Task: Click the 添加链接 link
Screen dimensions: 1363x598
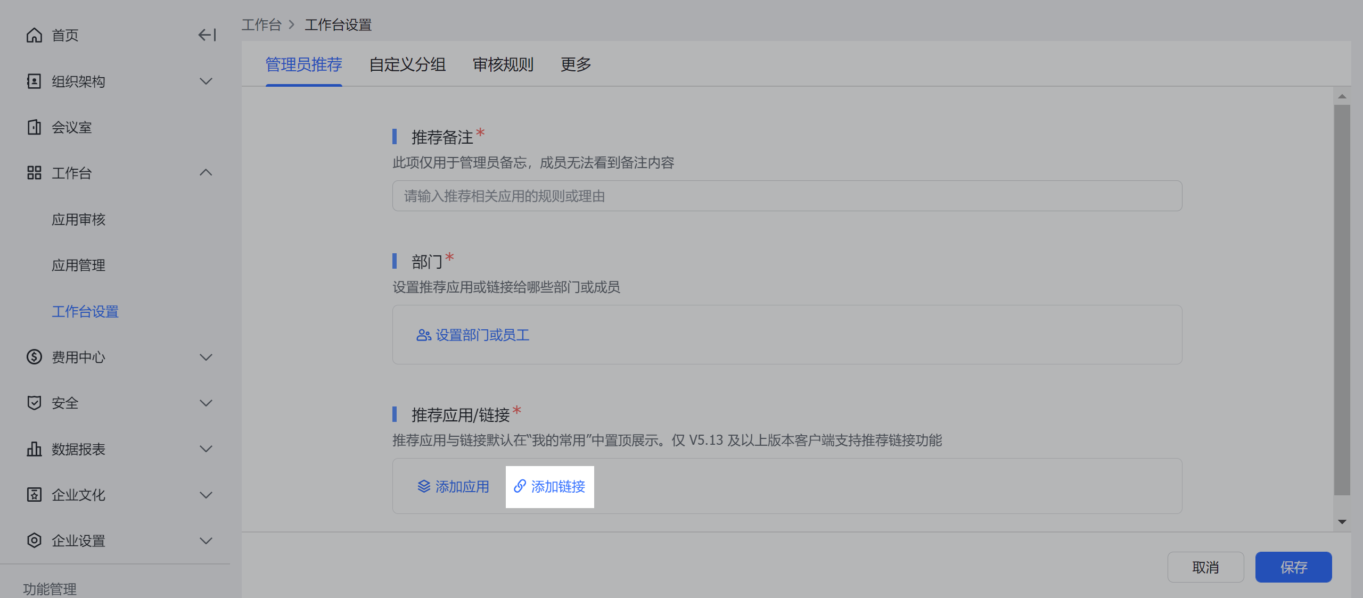Action: pyautogui.click(x=550, y=487)
